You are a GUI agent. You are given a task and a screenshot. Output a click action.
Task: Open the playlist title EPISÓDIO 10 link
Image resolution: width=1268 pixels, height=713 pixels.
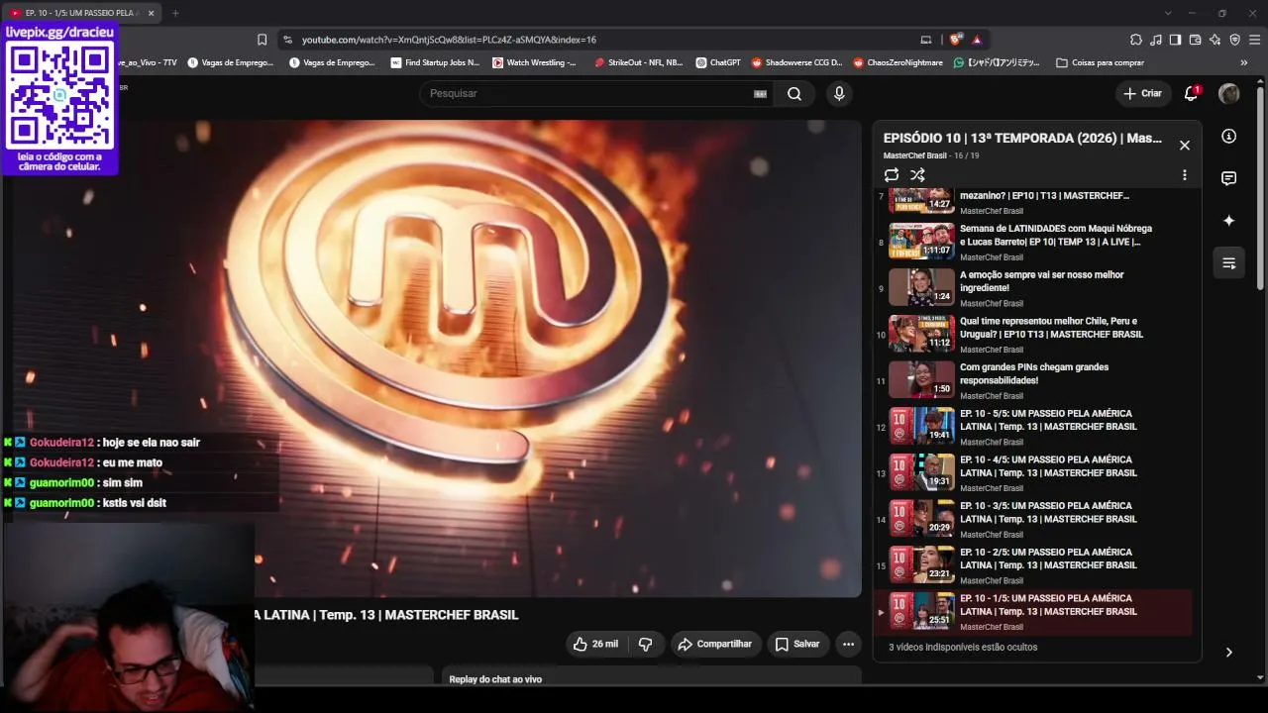click(x=1022, y=139)
